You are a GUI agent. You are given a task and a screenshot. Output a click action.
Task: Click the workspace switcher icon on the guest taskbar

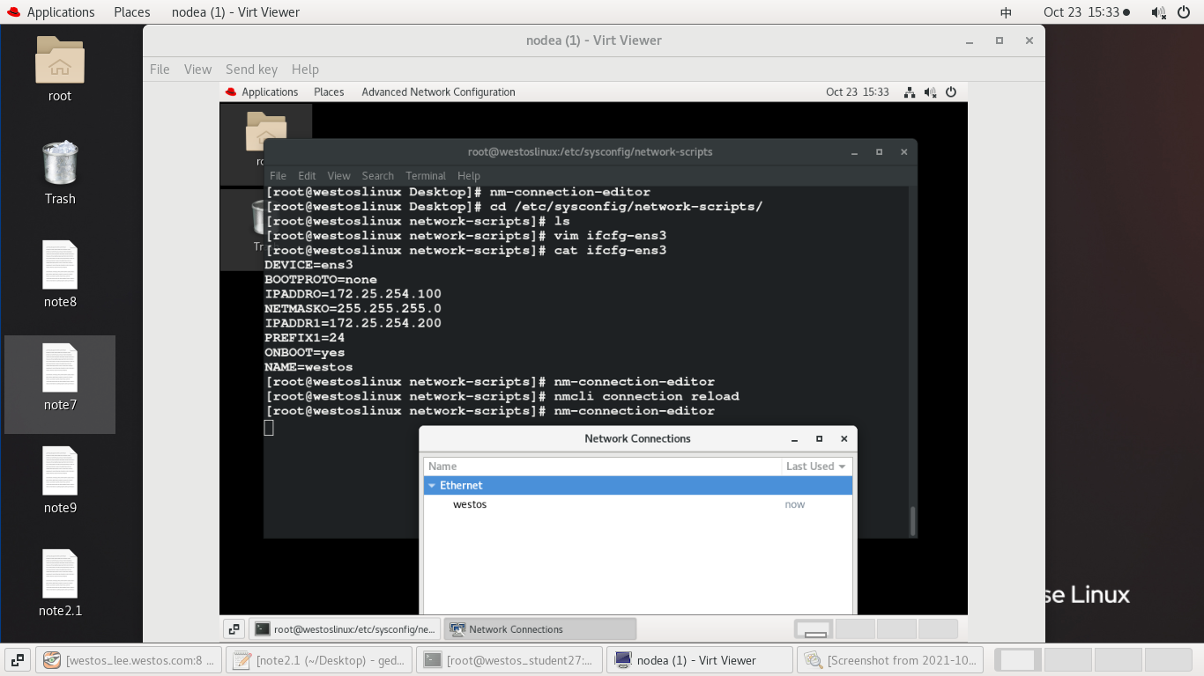[x=234, y=628]
